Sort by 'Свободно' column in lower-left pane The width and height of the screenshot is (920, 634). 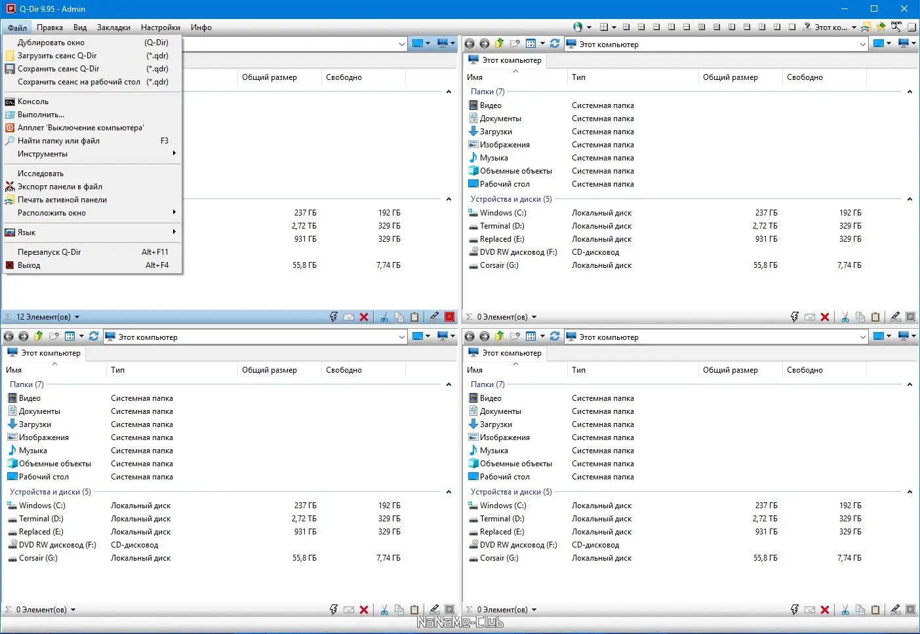pyautogui.click(x=364, y=370)
